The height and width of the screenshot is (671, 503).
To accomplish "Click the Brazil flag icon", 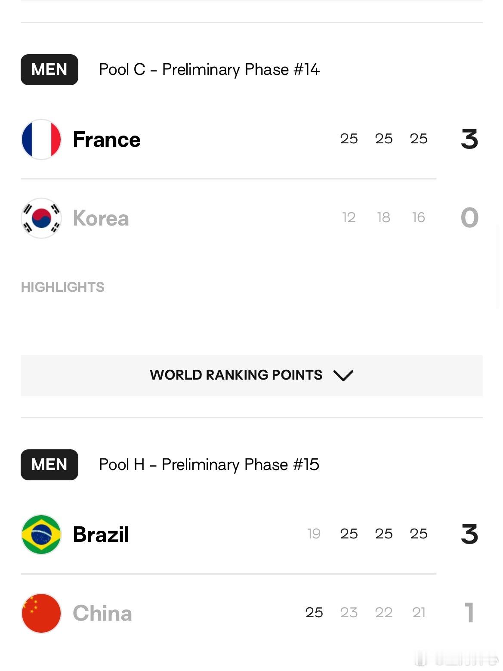I will [41, 534].
